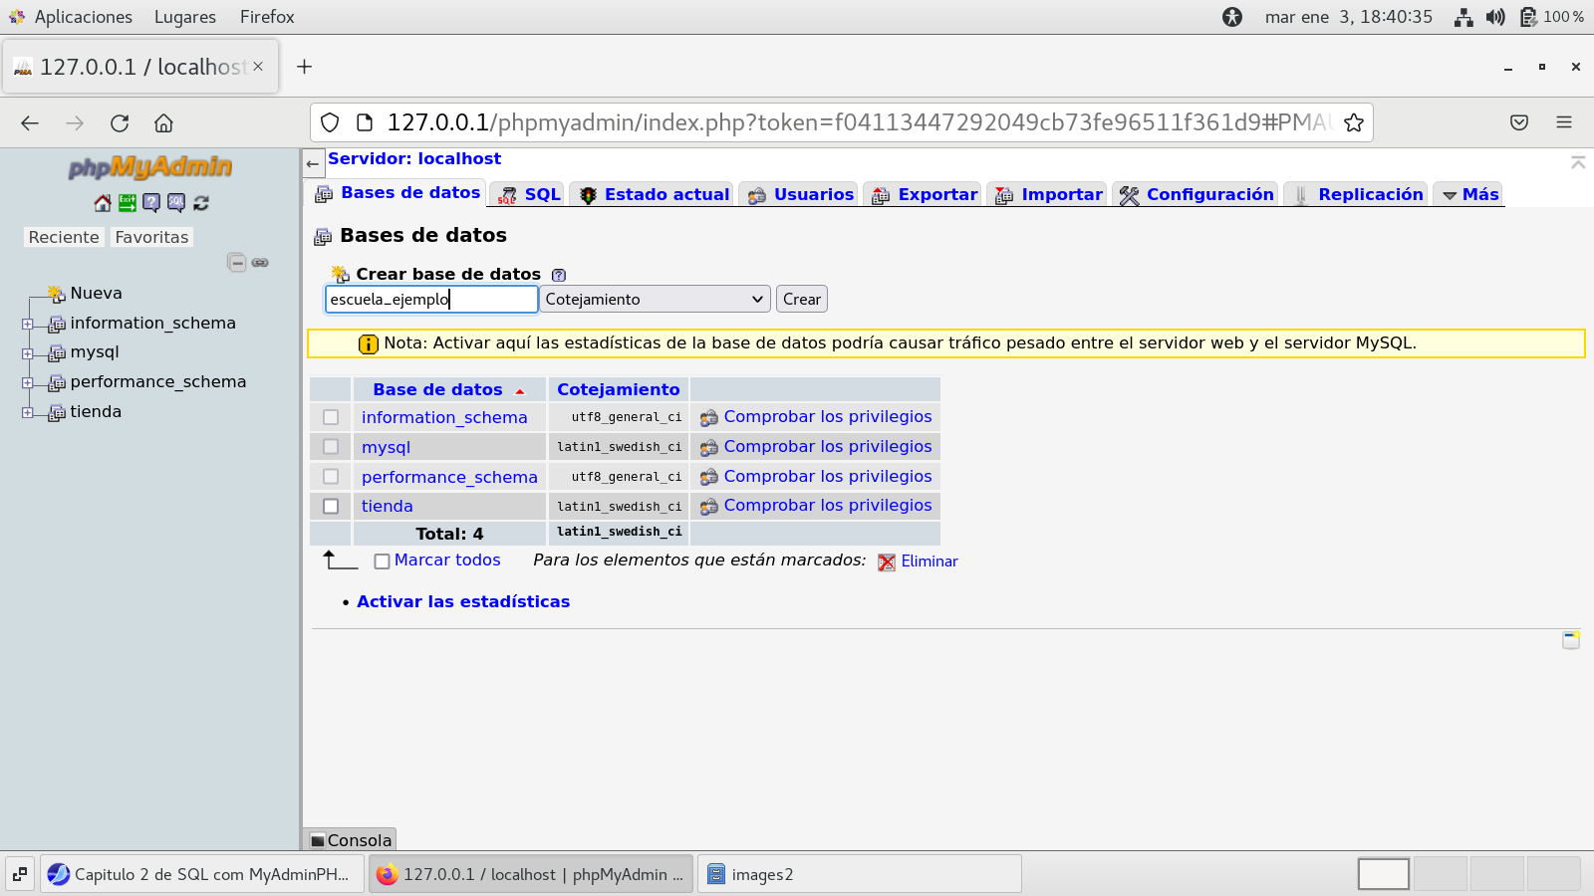Open the Más tab dropdown

click(1469, 195)
